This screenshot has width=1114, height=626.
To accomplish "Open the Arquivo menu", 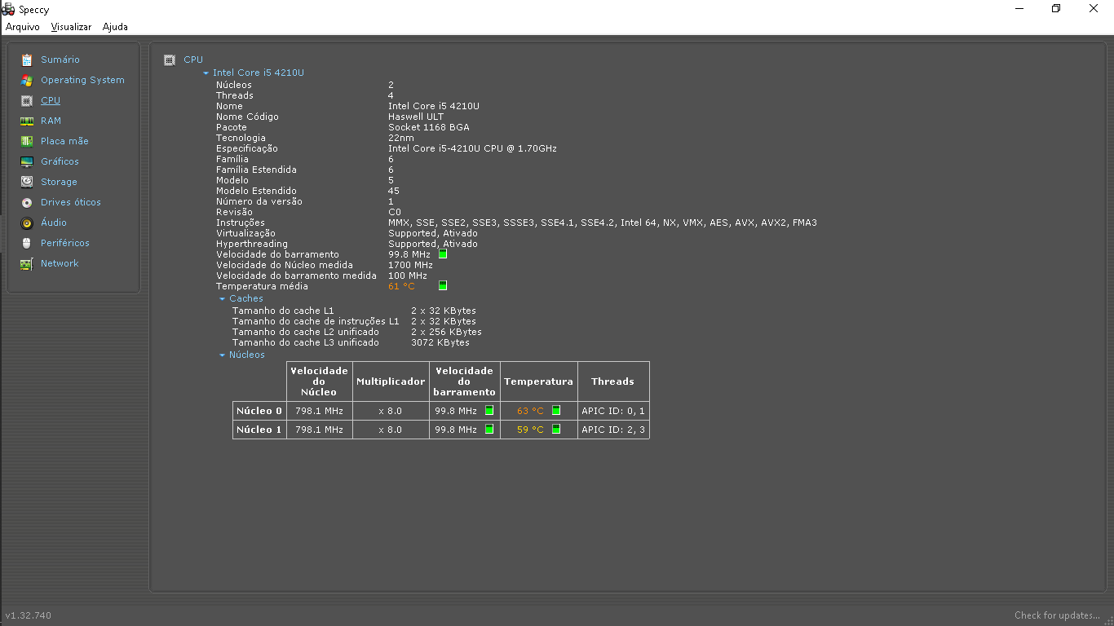I will click(23, 27).
